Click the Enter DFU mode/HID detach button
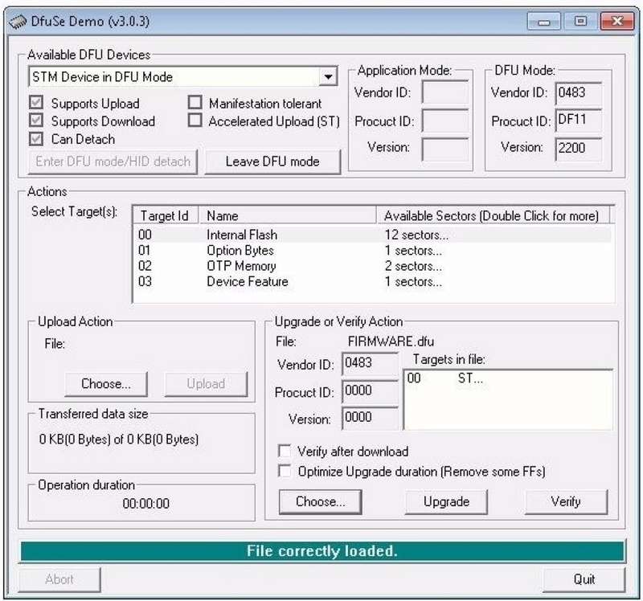Viewport: 643px width, 601px height. [113, 161]
